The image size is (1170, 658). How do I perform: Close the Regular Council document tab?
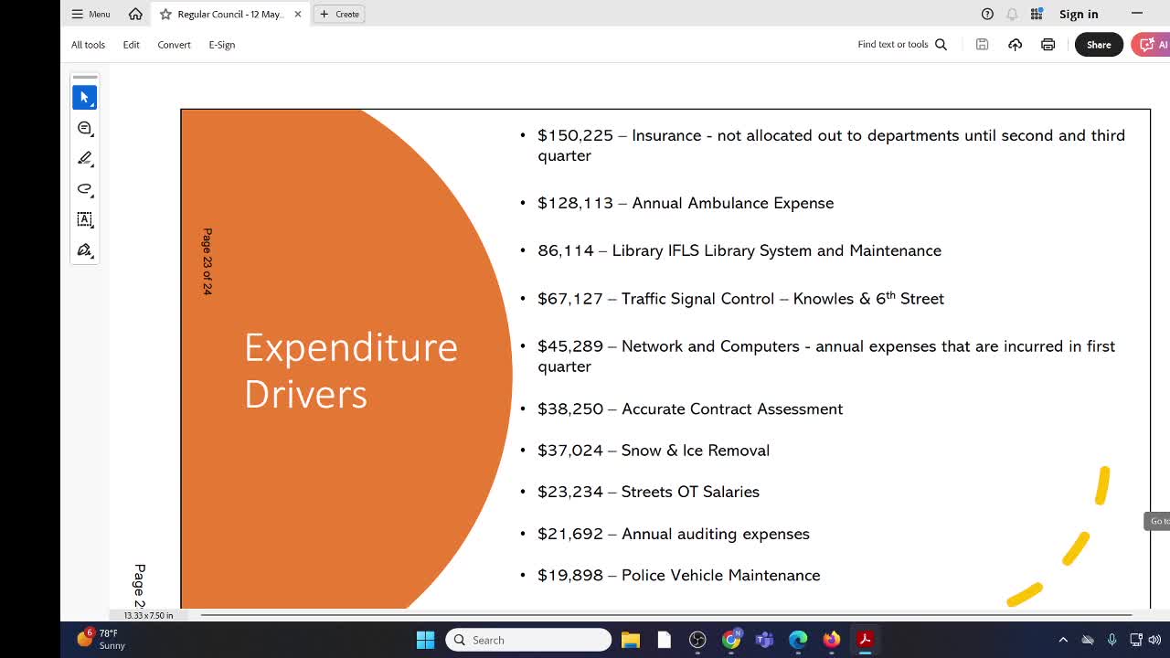[x=297, y=14]
